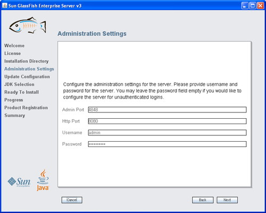Focus the Admin Port field

coord(167,110)
